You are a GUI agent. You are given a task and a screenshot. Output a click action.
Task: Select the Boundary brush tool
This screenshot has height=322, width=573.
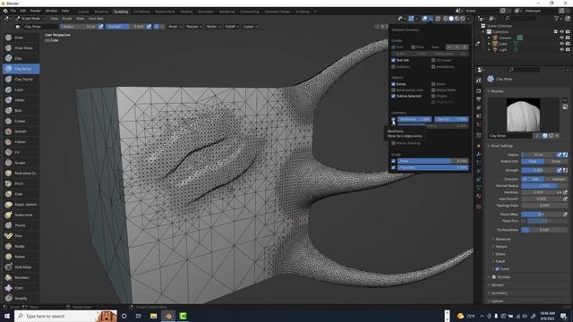tap(21, 277)
